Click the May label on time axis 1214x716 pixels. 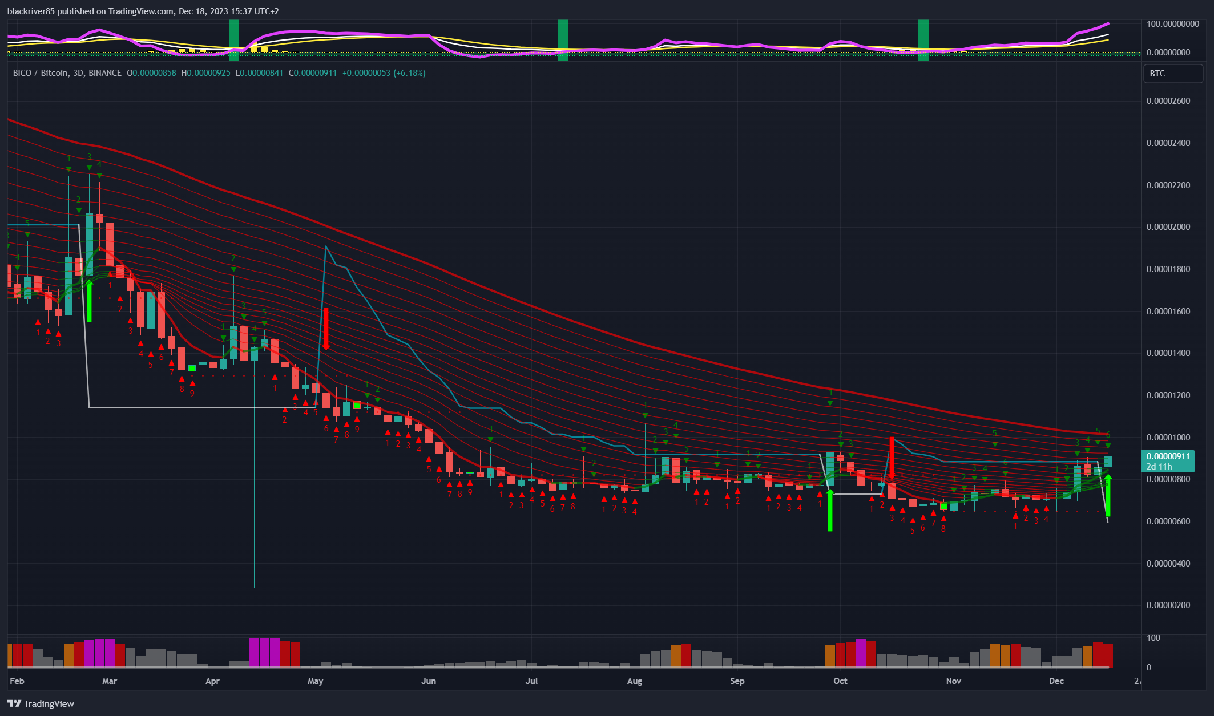tap(315, 681)
